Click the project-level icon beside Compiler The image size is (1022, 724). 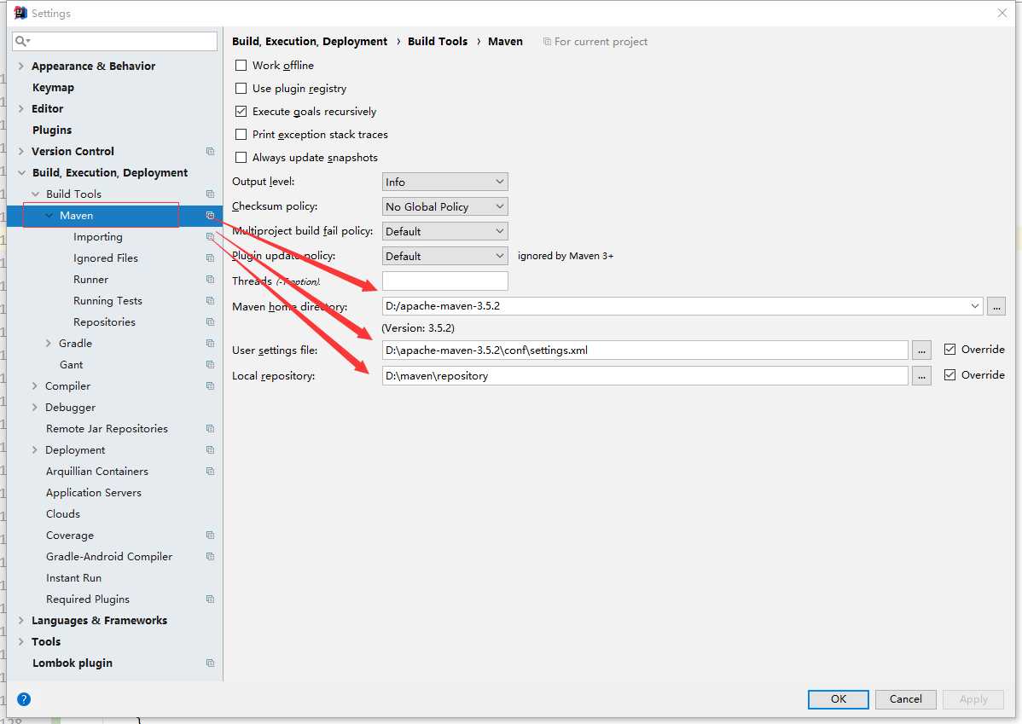(x=210, y=385)
